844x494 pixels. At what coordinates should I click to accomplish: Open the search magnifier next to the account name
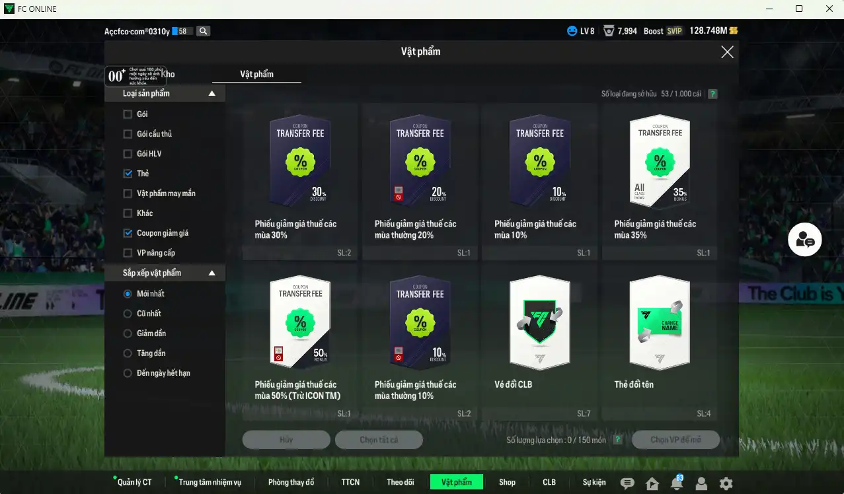(204, 31)
